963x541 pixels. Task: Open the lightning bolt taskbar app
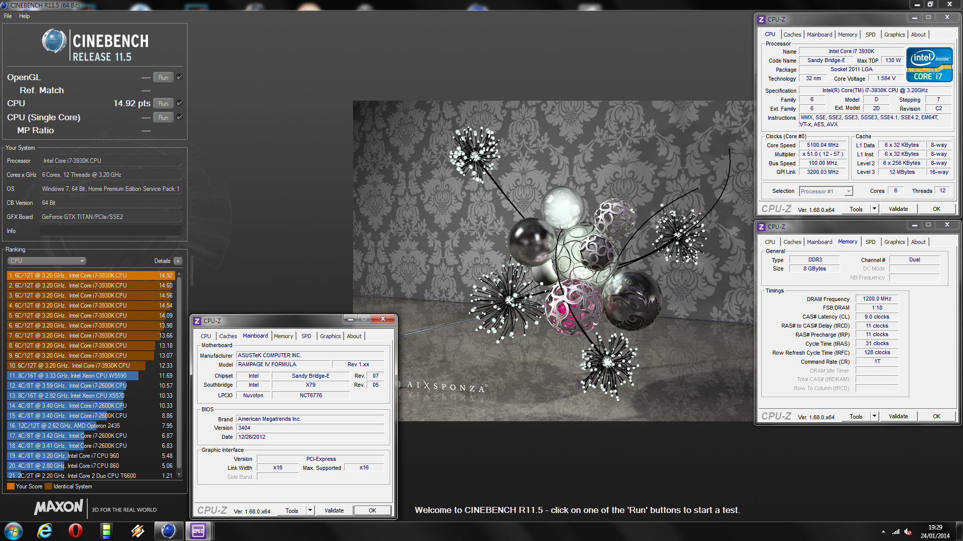pyautogui.click(x=137, y=531)
